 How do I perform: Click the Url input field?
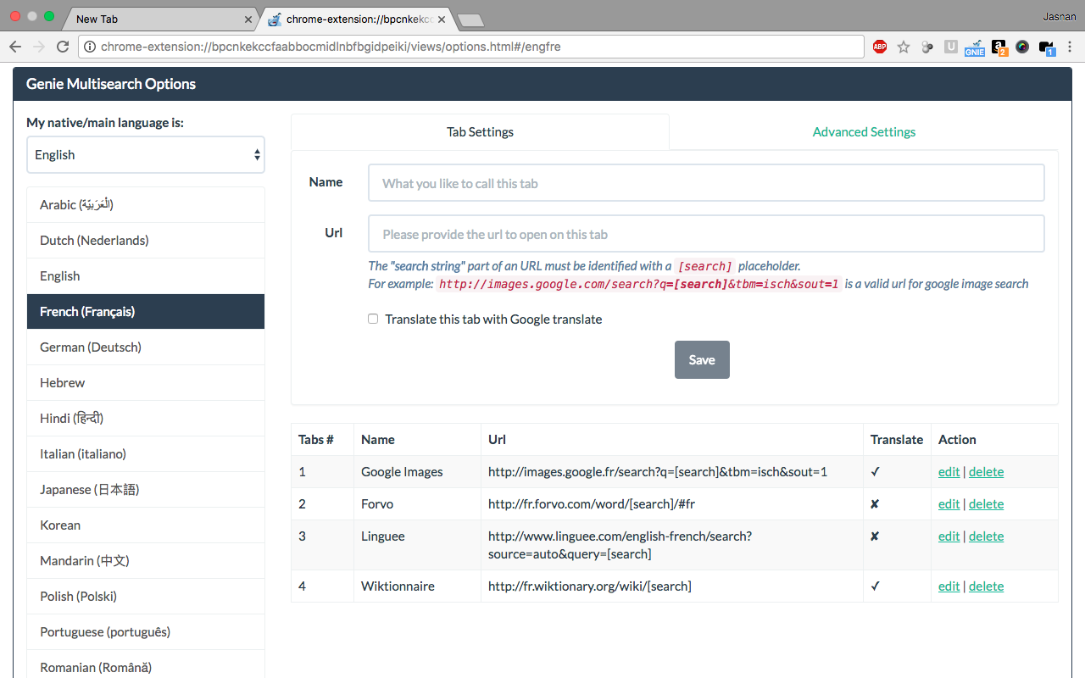click(706, 234)
